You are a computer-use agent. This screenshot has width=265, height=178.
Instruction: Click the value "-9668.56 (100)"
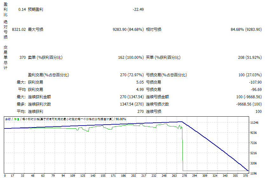coord(249,104)
